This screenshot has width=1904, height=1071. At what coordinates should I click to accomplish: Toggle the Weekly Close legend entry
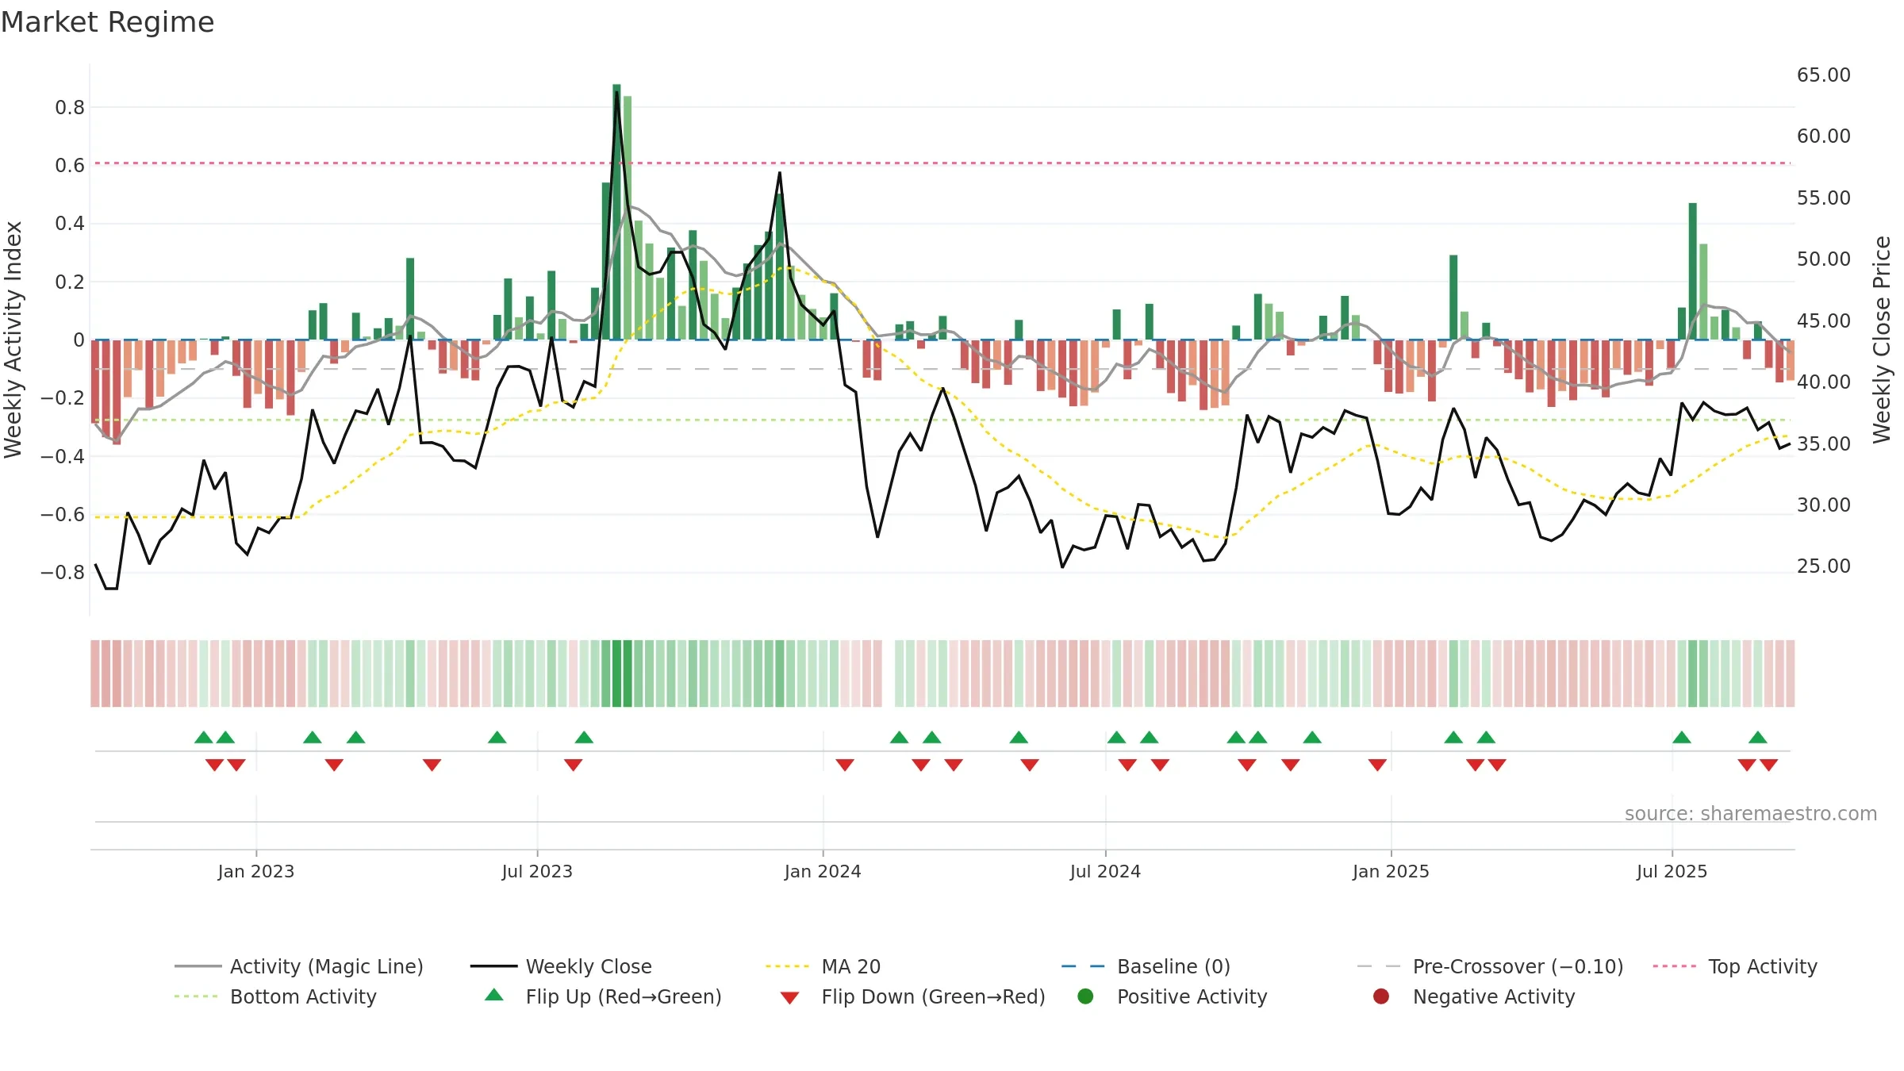pos(561,966)
